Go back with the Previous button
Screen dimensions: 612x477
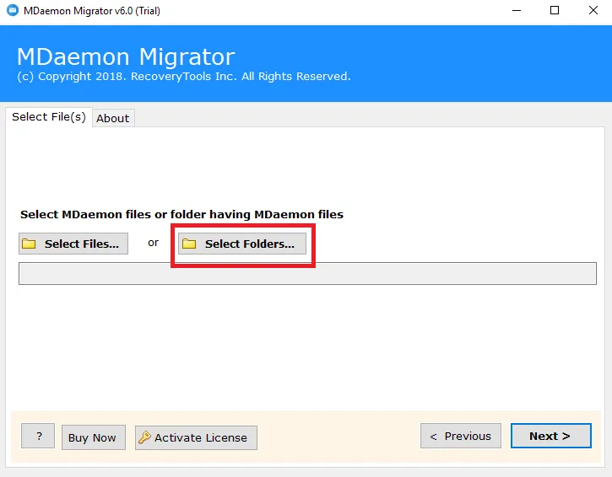[461, 436]
